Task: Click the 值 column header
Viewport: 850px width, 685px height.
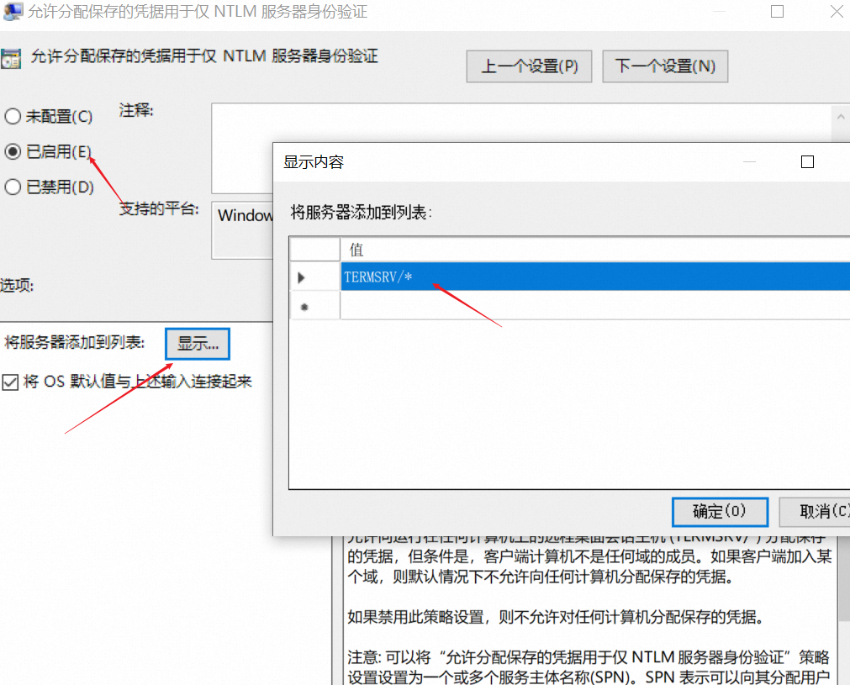Action: [x=595, y=250]
